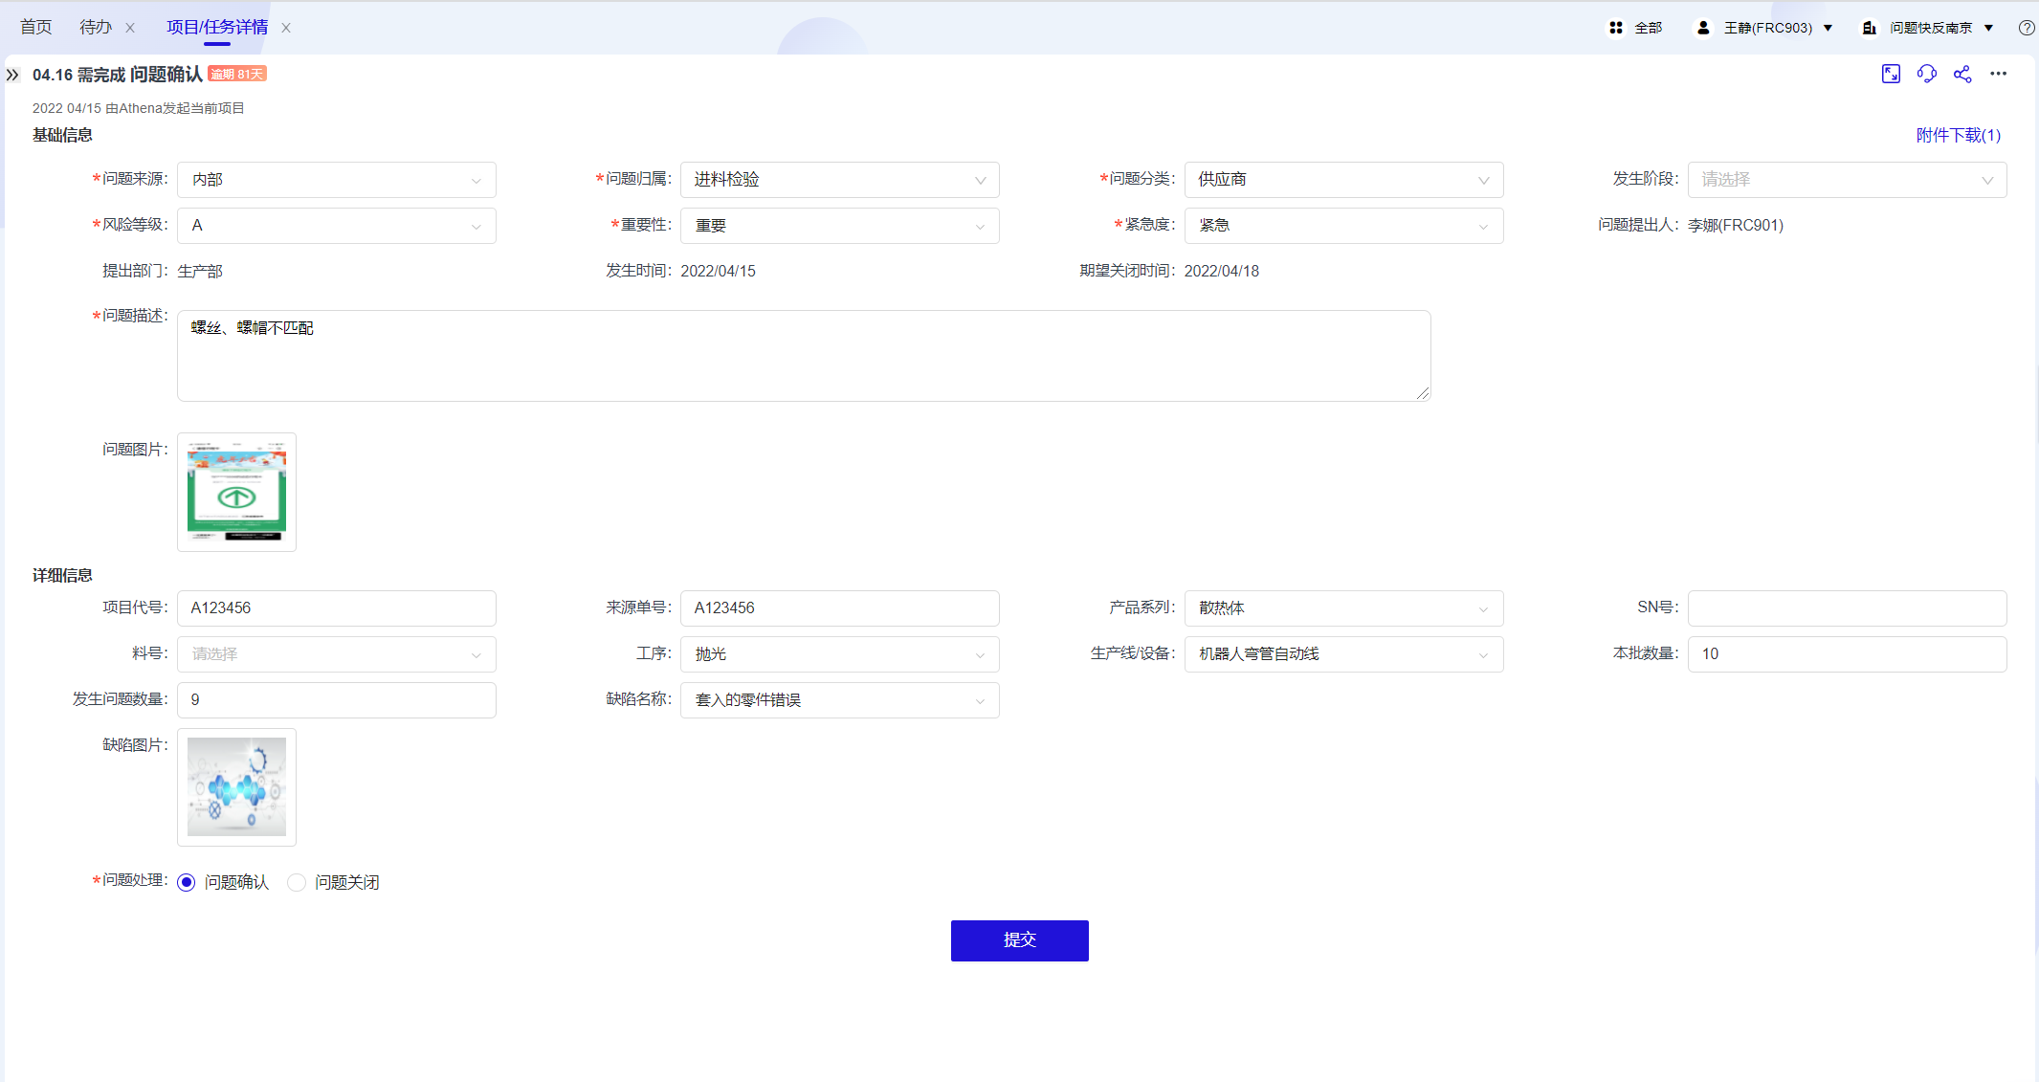Open the 缺陷名称 dropdown
Screen dimensions: 2039x1082
pos(839,700)
